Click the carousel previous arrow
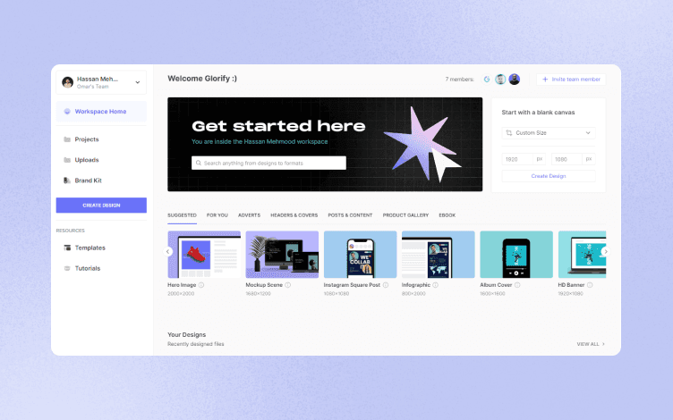Image resolution: width=673 pixels, height=420 pixels. [168, 252]
